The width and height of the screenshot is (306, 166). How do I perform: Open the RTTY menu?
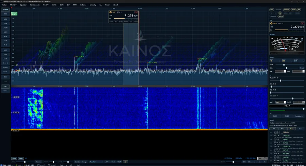pyautogui.click(x=75, y=5)
